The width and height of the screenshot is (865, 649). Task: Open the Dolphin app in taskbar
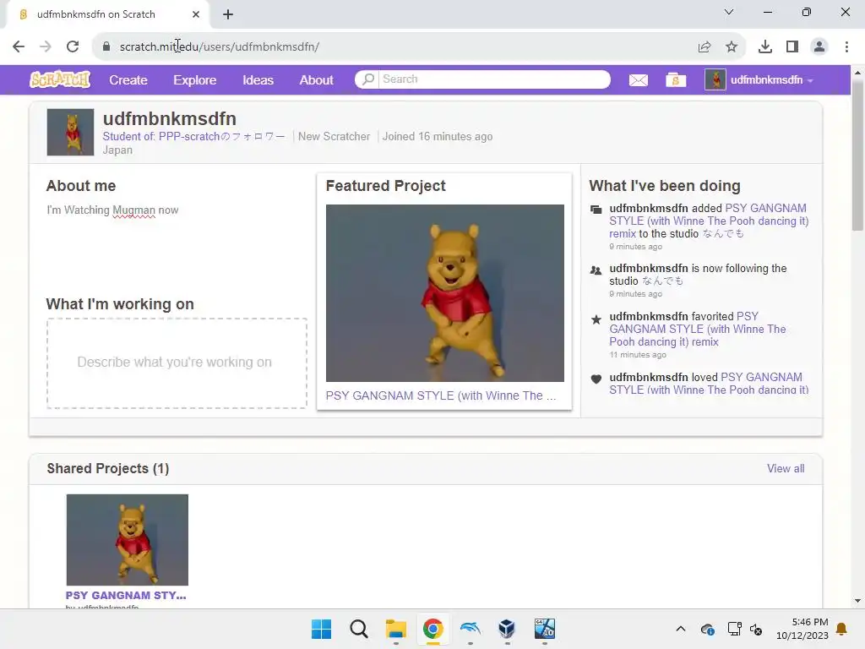click(470, 629)
